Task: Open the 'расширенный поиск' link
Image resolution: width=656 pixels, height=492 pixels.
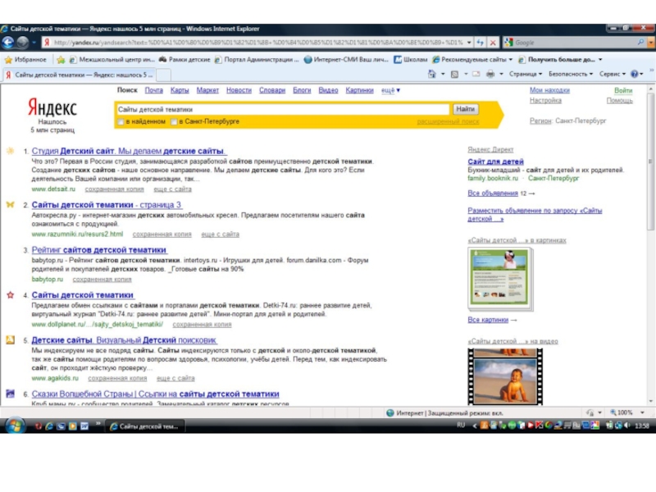Action: [x=448, y=121]
